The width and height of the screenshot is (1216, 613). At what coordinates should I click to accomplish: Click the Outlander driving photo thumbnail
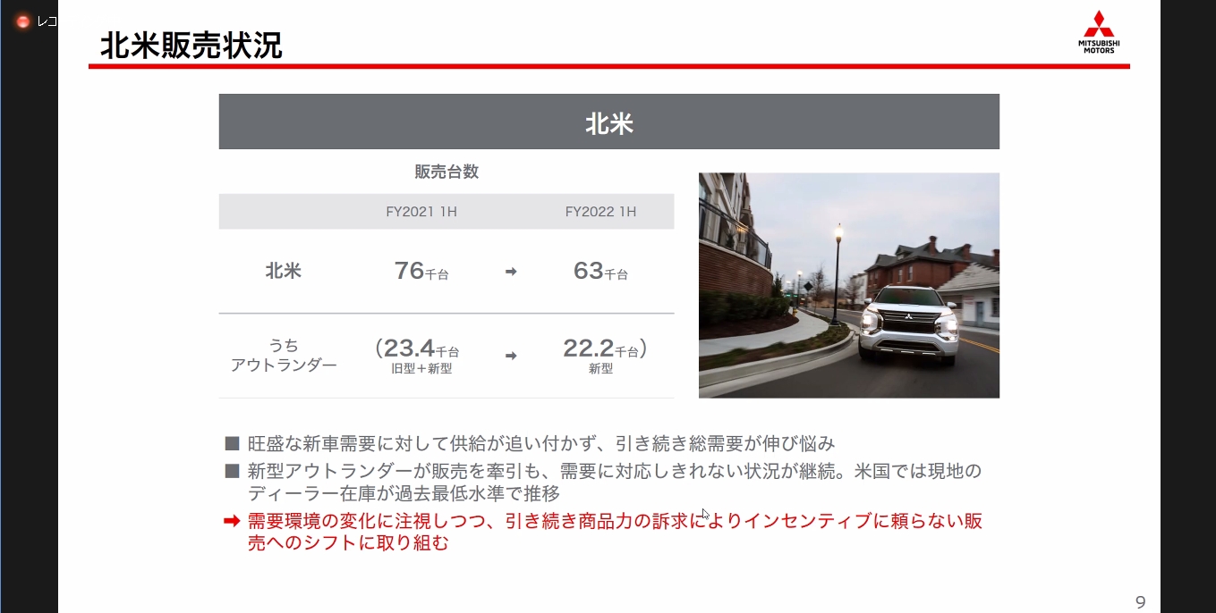point(848,285)
